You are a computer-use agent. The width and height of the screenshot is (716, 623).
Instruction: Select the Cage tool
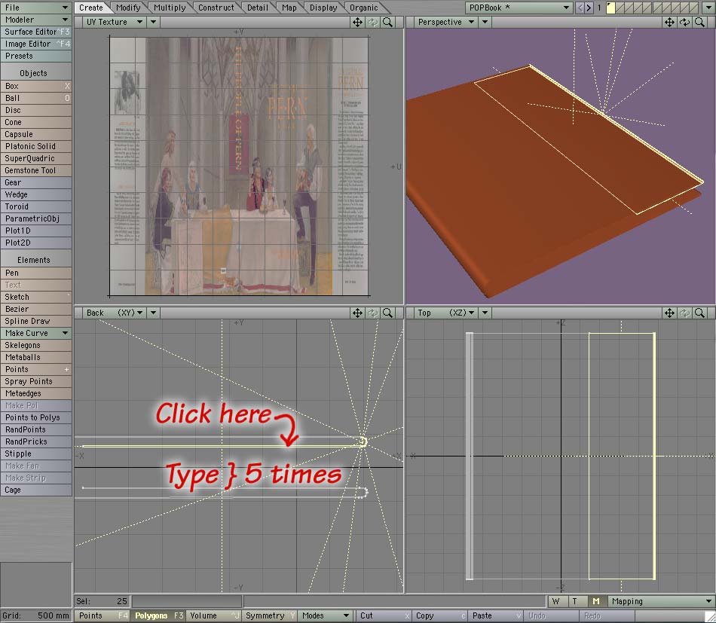click(x=35, y=490)
